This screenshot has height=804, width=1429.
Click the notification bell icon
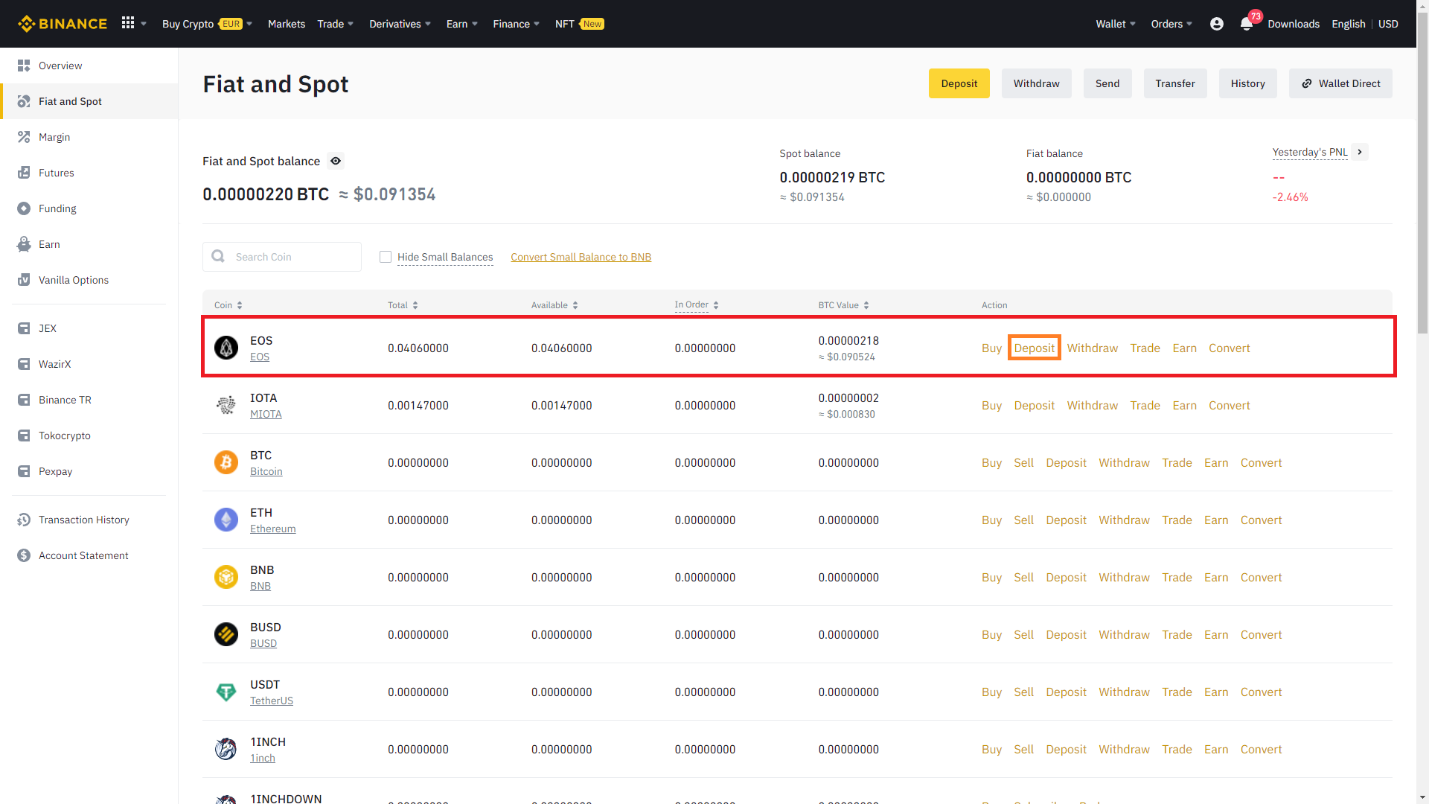pos(1247,24)
